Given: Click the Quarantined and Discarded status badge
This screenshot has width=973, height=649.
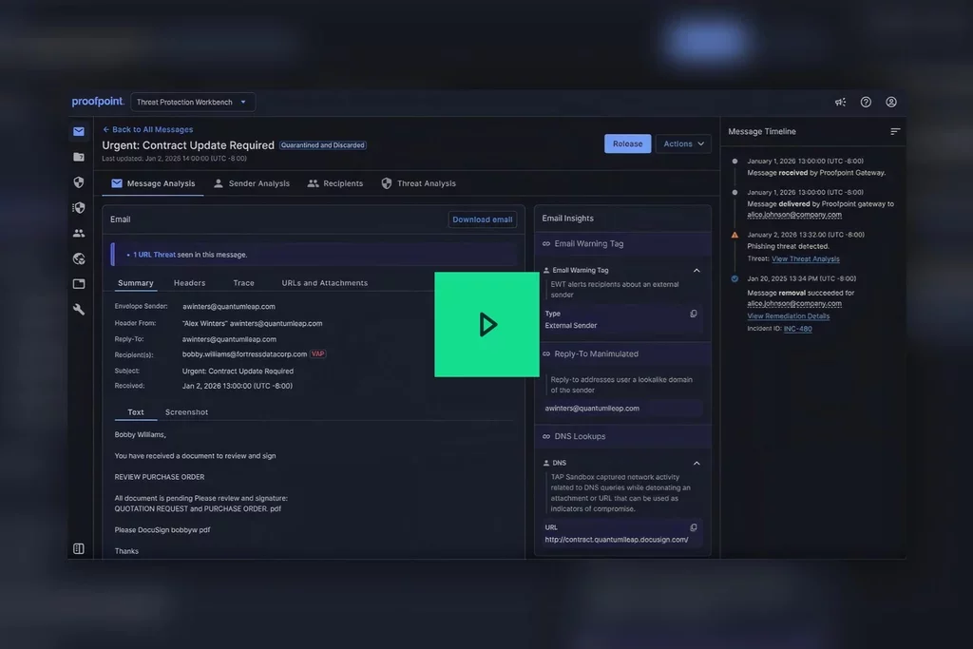Looking at the screenshot, I should pos(323,145).
